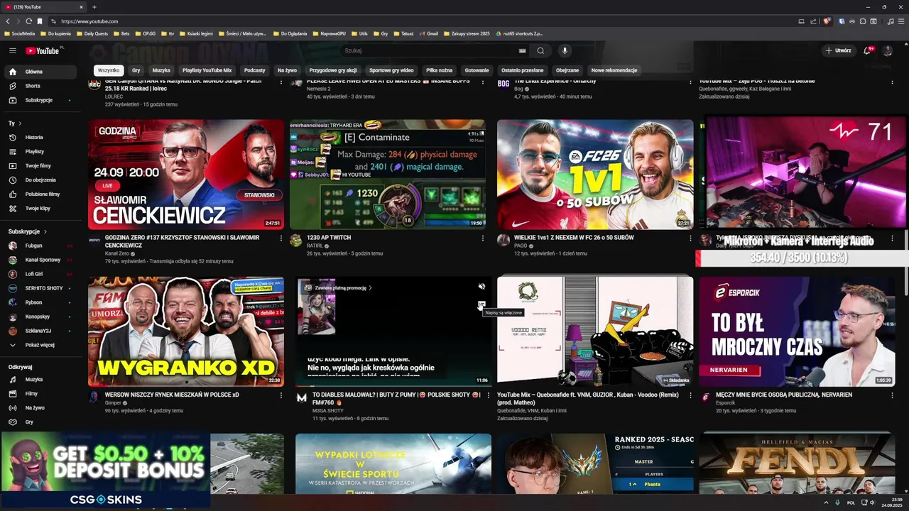Open Gimper channel link
Screen dimensions: 909x511
[x=113, y=402]
